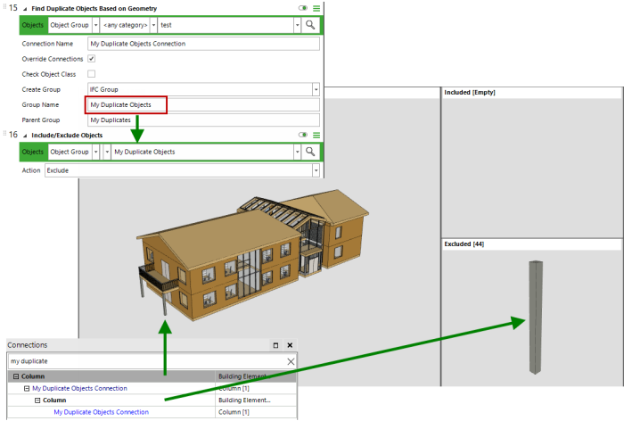Screen dimensions: 624x421
Task: Select the innermost My Duplicate Objects Connection link
Action: click(102, 412)
